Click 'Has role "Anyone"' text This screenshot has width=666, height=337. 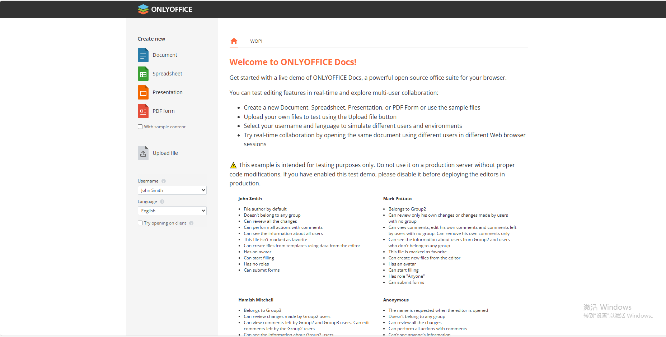coord(407,276)
